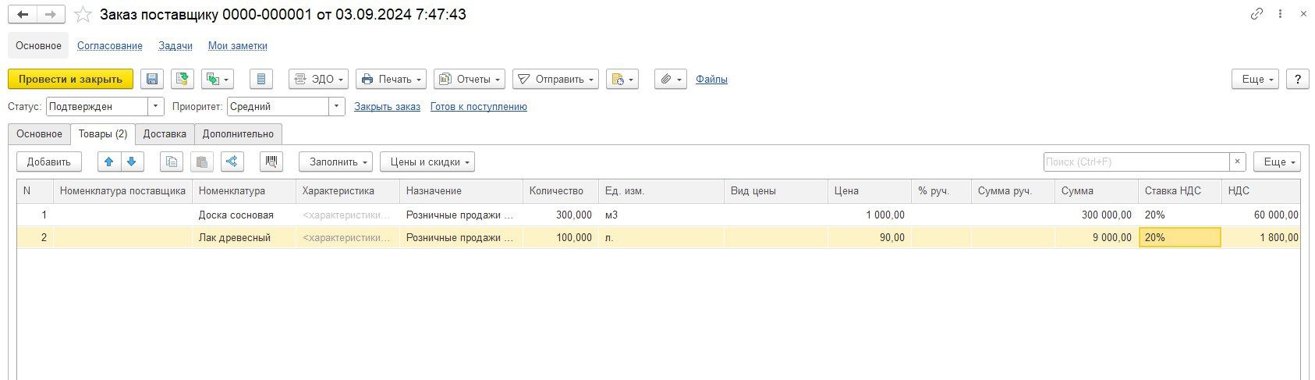
Task: Open the paperclip attachments menu
Action: click(670, 79)
